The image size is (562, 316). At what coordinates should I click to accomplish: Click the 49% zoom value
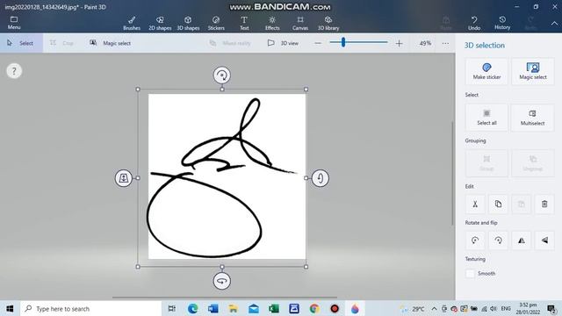pos(425,43)
